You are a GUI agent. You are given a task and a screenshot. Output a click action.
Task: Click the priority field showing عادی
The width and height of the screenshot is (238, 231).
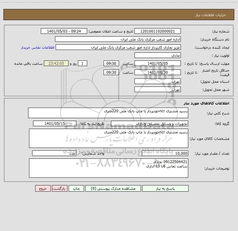158,55
